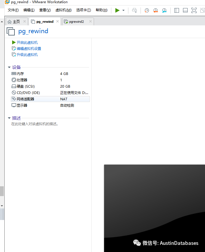Click the CPU icon beside 处理器
Image resolution: width=205 pixels, height=252 pixels.
[14, 80]
